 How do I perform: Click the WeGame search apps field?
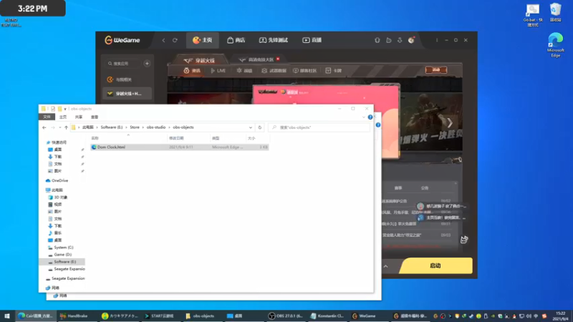(x=124, y=64)
